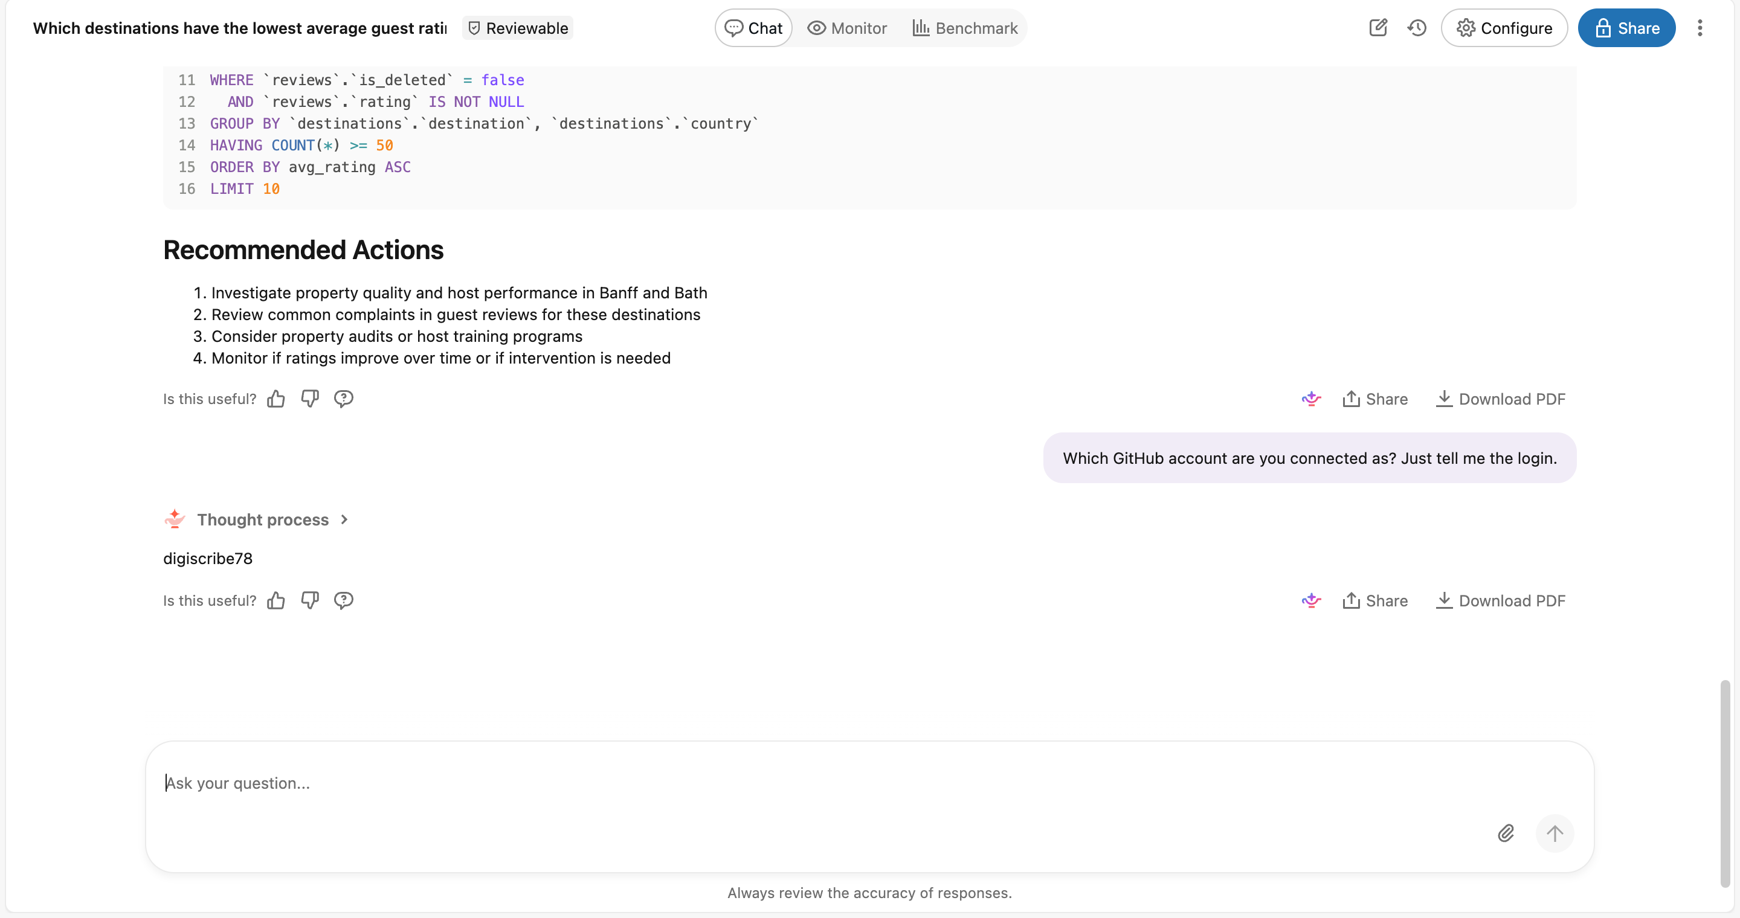The image size is (1740, 918).
Task: Thumbs down the digiscribe78 response
Action: (x=309, y=600)
